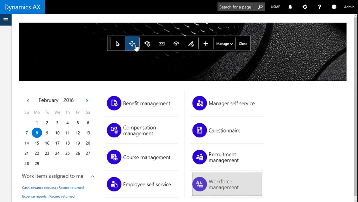Toggle the Edit lock pencil icon
This screenshot has width=358, height=202.
[x=191, y=44]
